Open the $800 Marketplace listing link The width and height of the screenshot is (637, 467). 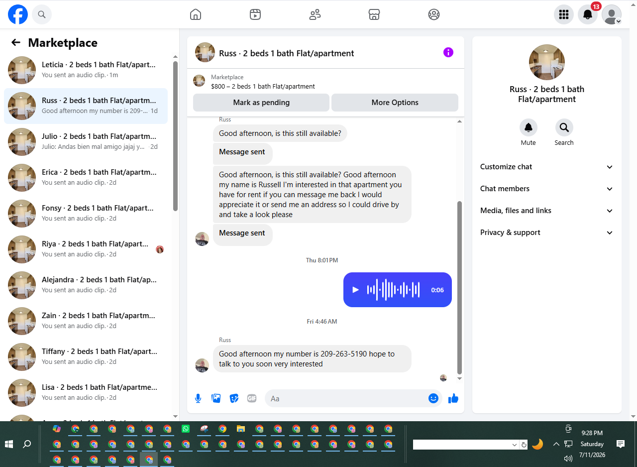[x=263, y=86]
